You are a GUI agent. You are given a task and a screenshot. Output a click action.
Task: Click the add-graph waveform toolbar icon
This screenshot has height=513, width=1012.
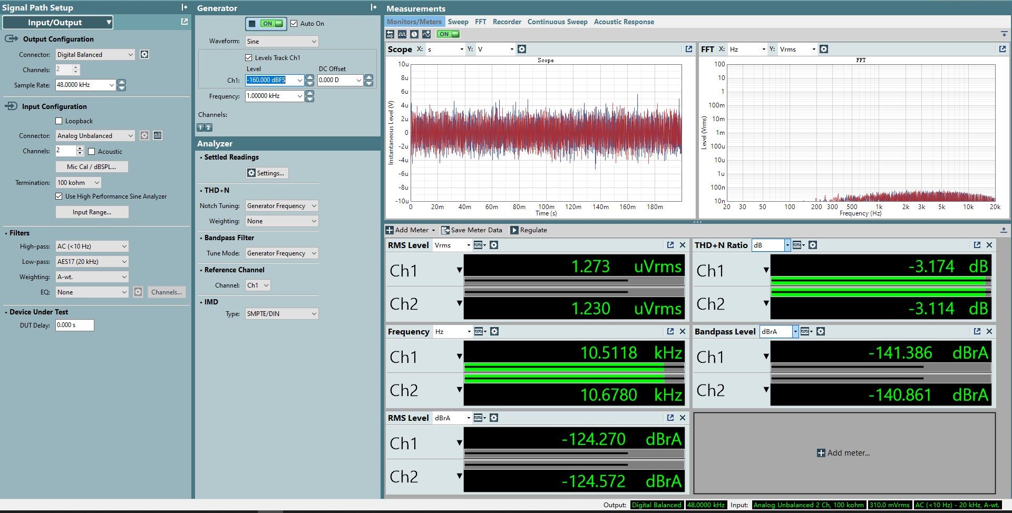coord(426,34)
